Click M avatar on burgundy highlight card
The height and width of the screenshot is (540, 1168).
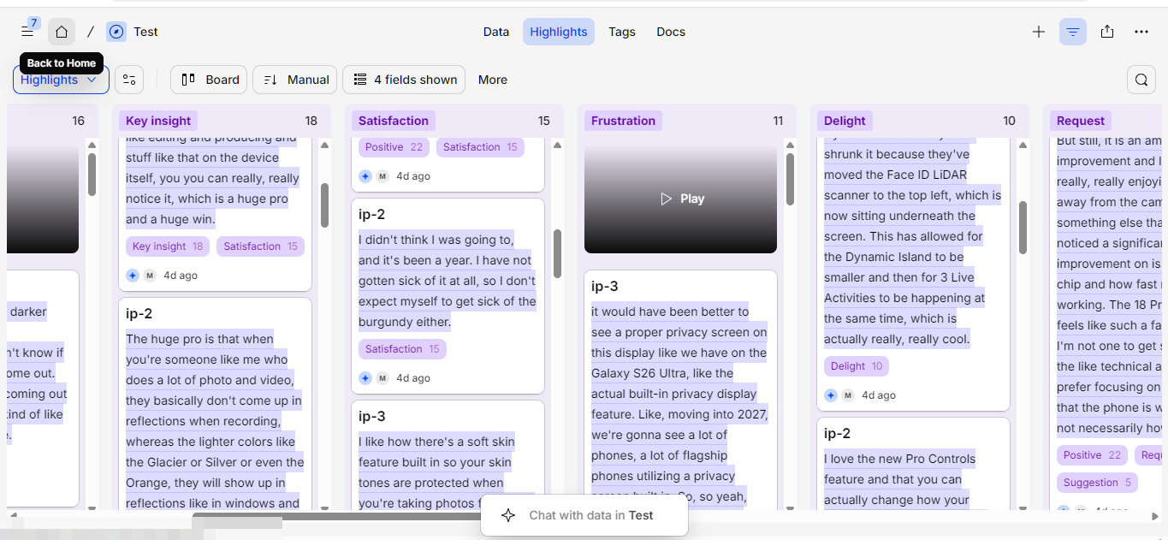click(382, 378)
